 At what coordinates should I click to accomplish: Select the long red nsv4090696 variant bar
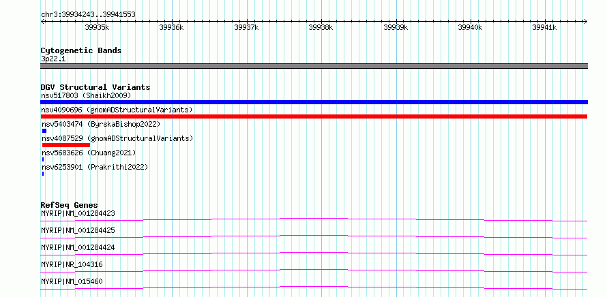(x=314, y=116)
